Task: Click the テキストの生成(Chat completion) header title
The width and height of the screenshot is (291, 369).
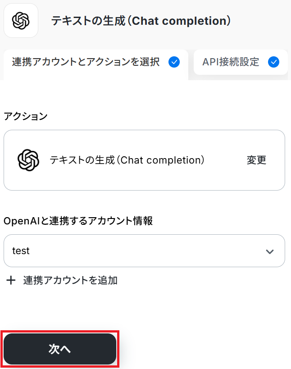Action: point(141,21)
